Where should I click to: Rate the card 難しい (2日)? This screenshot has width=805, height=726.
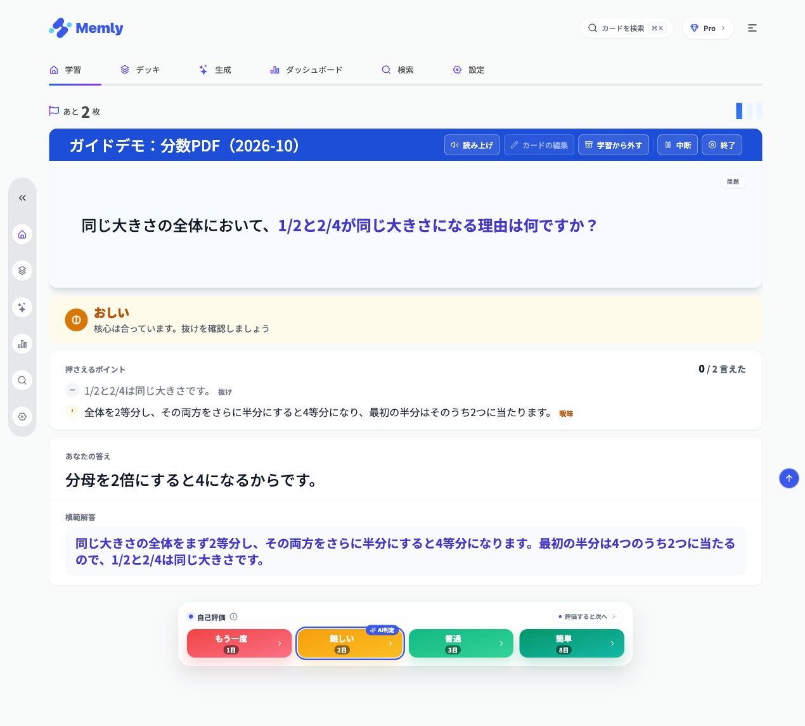[x=350, y=643]
